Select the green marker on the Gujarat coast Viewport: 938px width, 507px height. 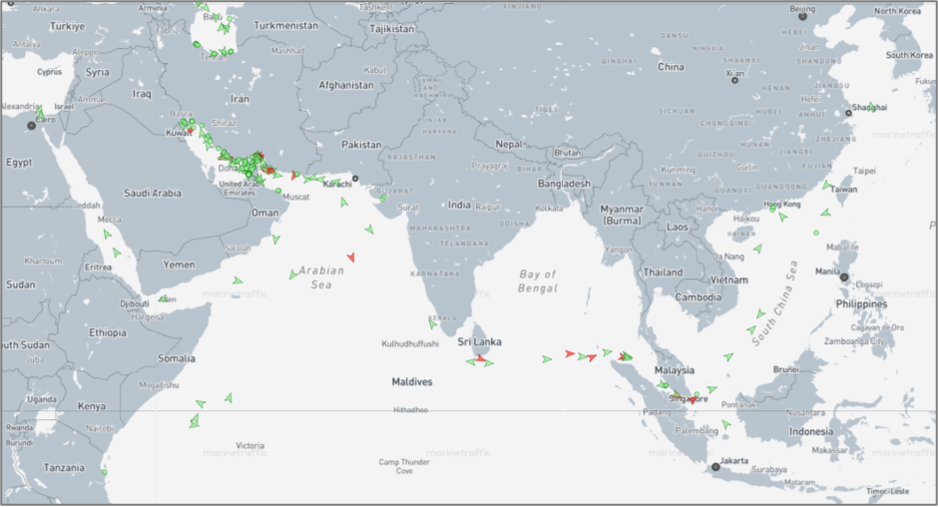click(383, 198)
